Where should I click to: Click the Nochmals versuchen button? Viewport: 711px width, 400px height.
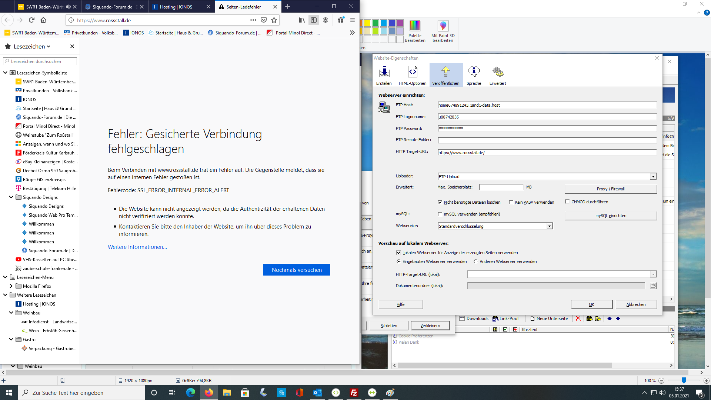296,270
